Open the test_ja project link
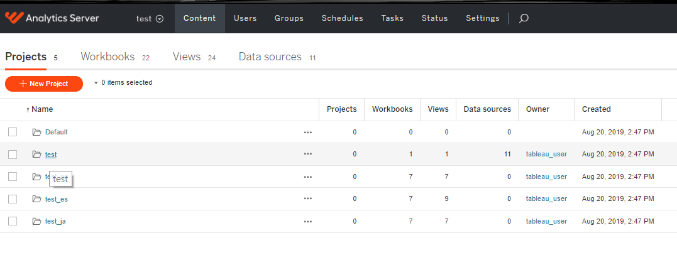 coord(55,221)
